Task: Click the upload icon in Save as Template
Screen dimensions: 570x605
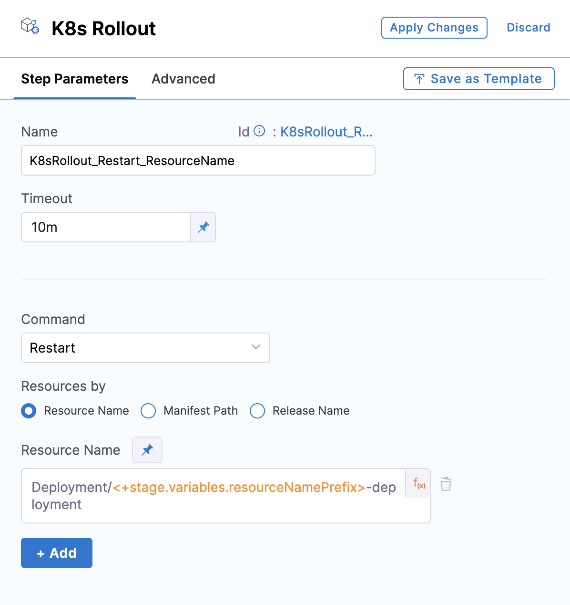Action: pos(419,79)
